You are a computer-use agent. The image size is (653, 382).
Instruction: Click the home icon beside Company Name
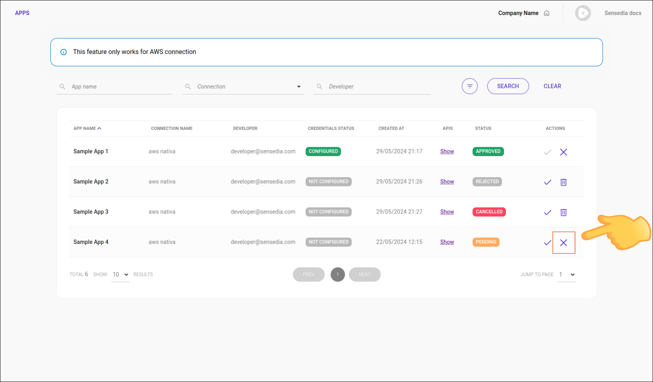coord(547,13)
